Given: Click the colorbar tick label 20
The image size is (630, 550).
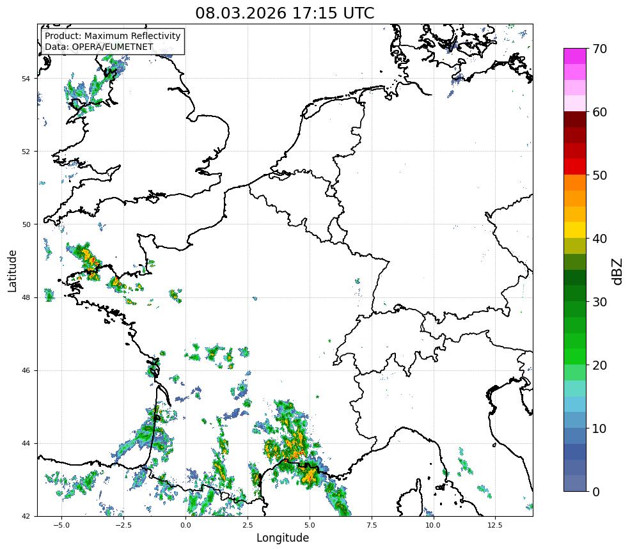Looking at the screenshot, I should (599, 365).
